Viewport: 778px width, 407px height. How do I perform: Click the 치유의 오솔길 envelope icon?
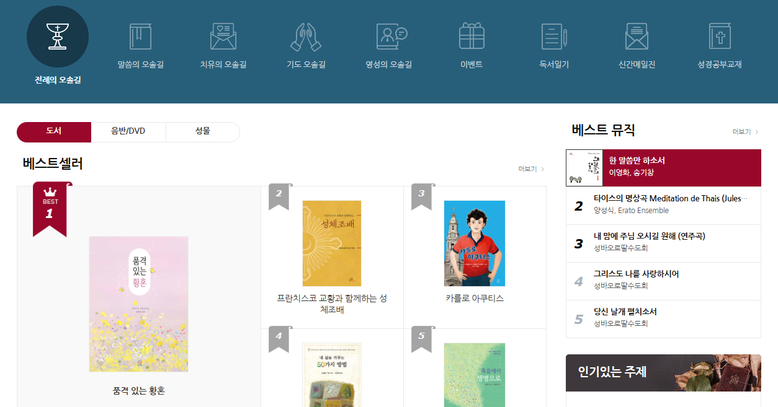point(223,36)
